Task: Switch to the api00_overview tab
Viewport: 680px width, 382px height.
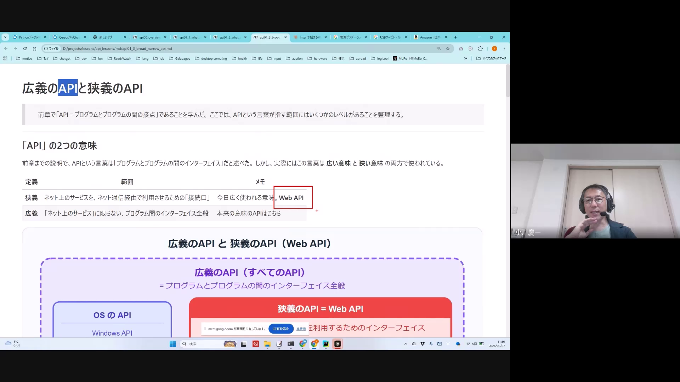Action: click(149, 37)
